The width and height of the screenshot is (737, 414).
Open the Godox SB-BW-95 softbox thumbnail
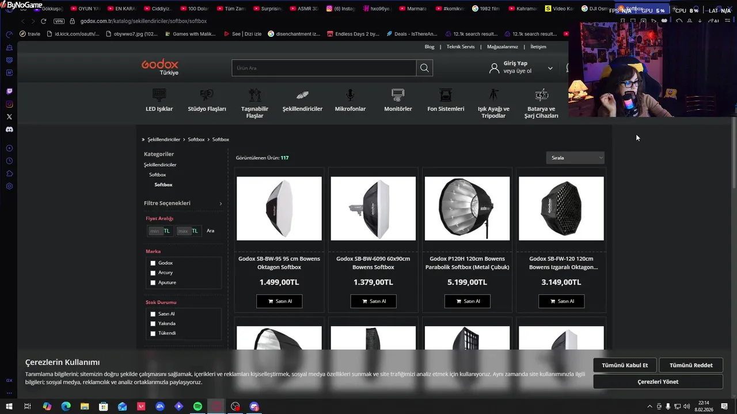point(279,208)
